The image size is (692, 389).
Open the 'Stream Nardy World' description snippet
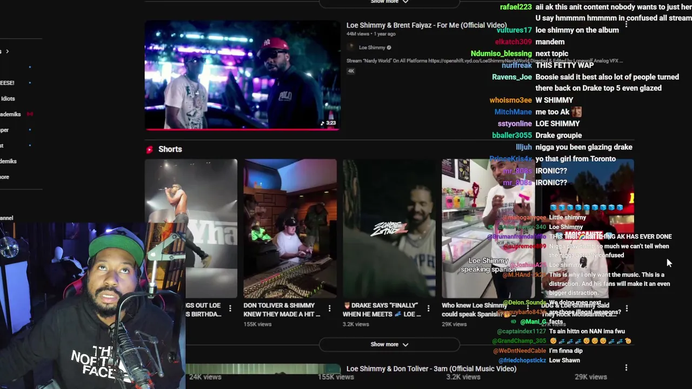coord(484,61)
